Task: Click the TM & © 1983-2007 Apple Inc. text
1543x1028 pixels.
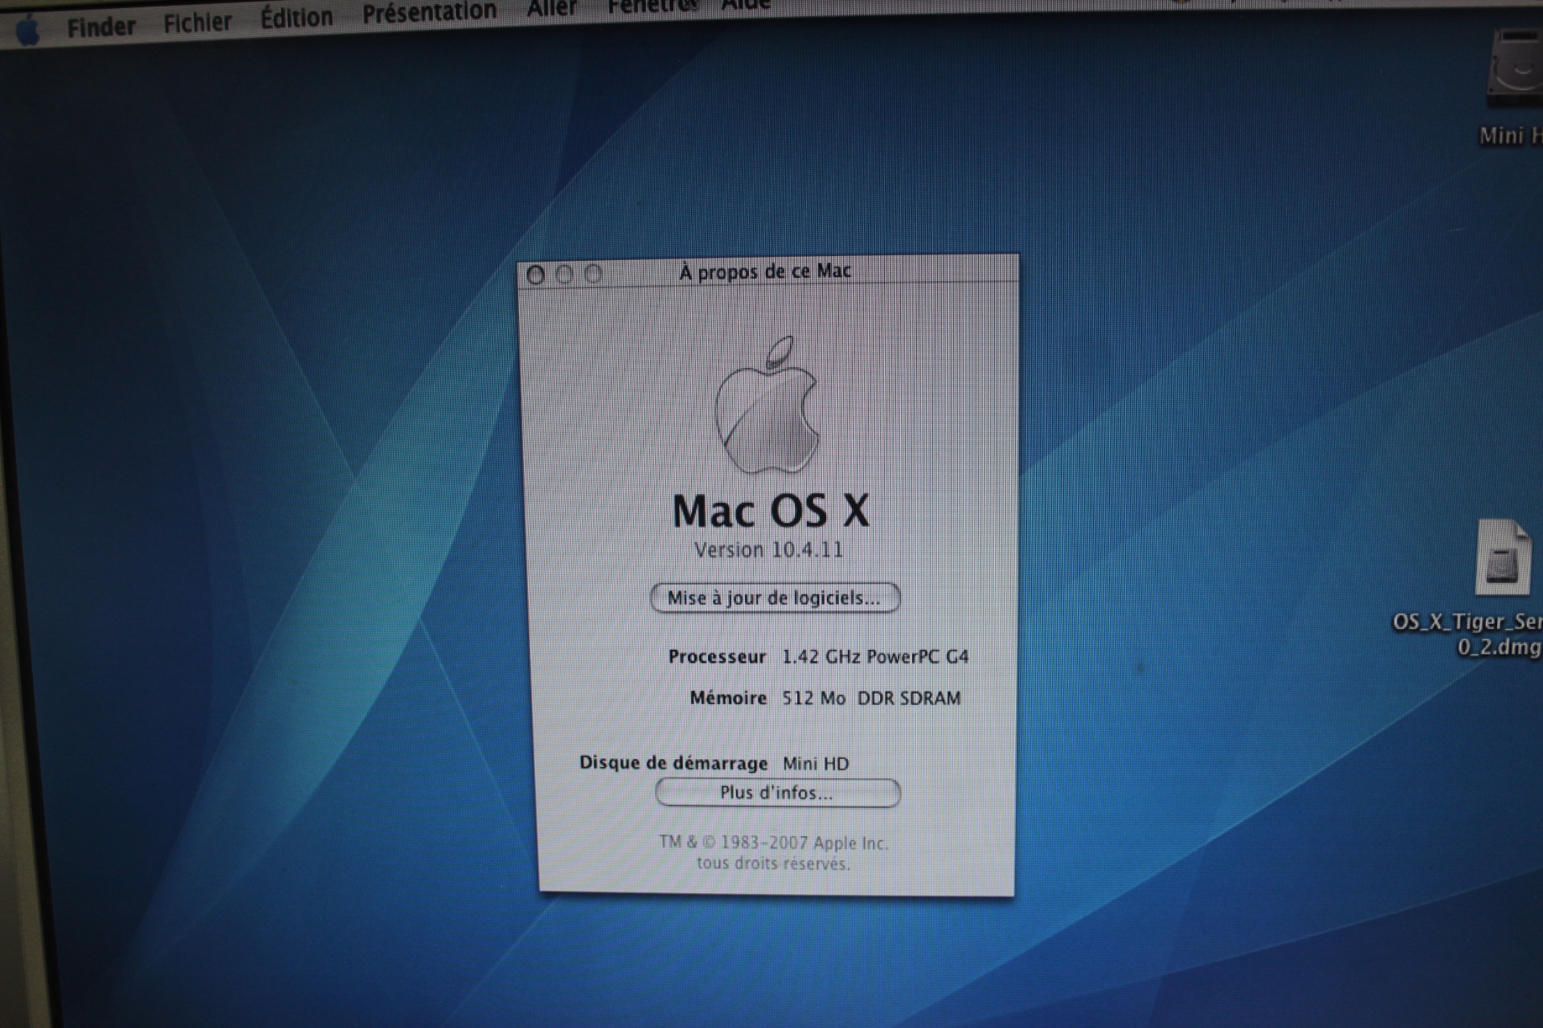Action: tap(773, 842)
